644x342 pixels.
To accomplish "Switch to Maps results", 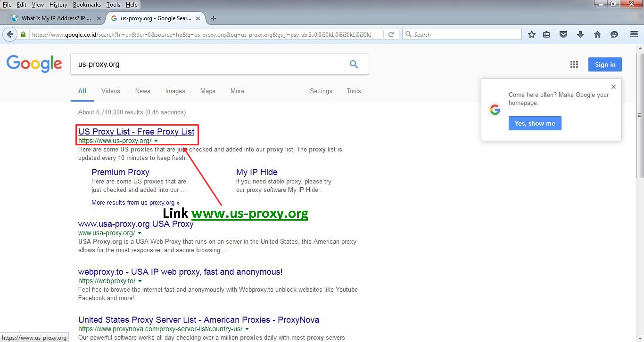I will (207, 91).
